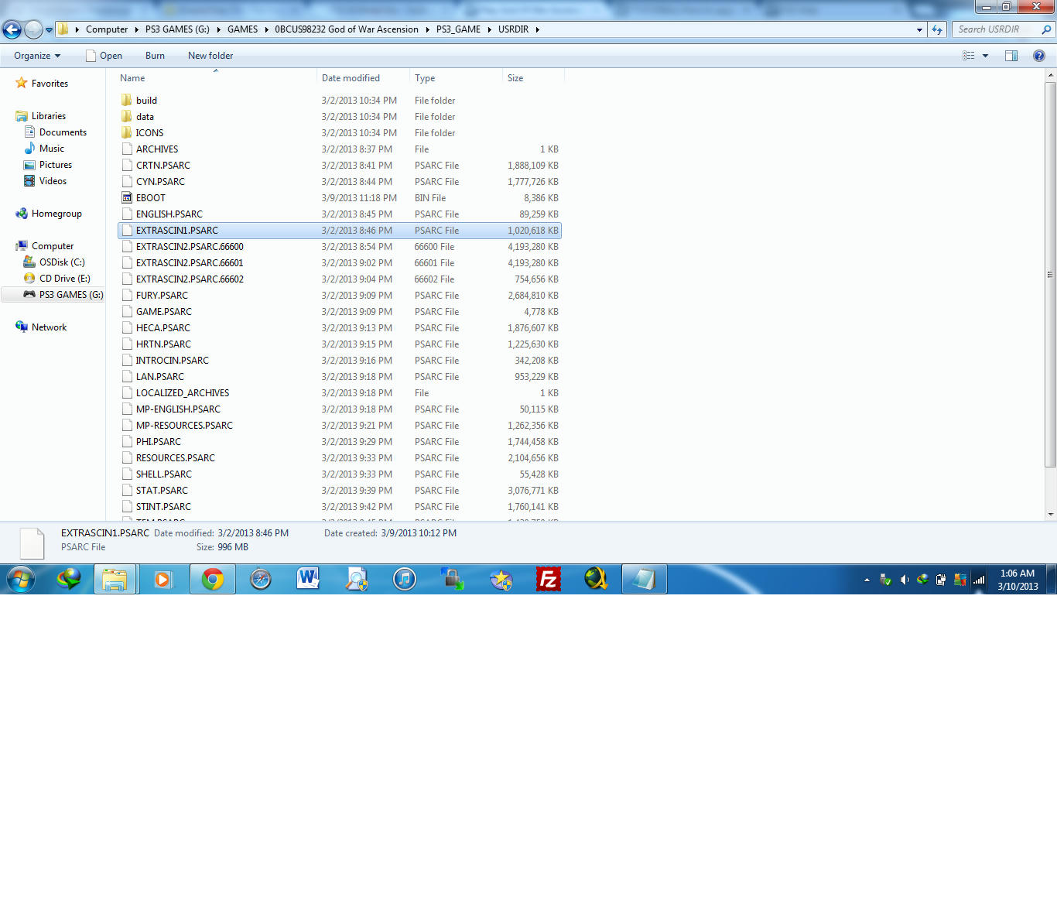
Task: Select the ICONS folder icon
Action: coord(127,132)
